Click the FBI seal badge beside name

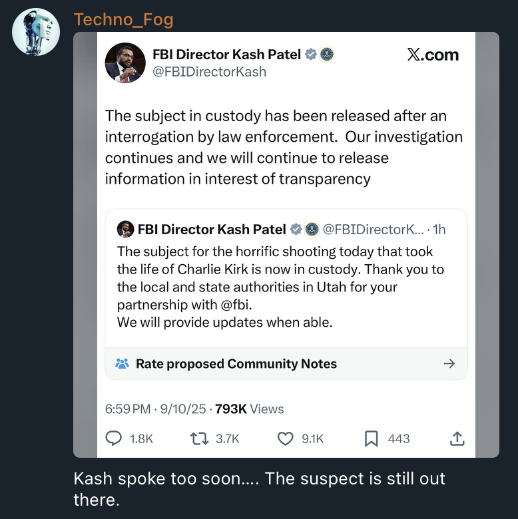point(326,55)
